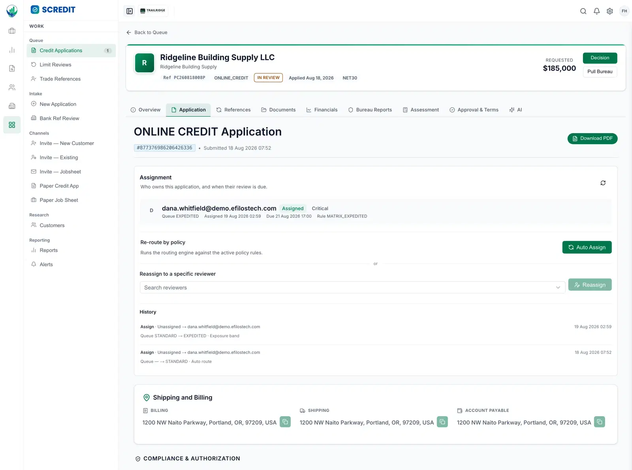Image resolution: width=632 pixels, height=470 pixels.
Task: Go back to queue
Action: [147, 32]
